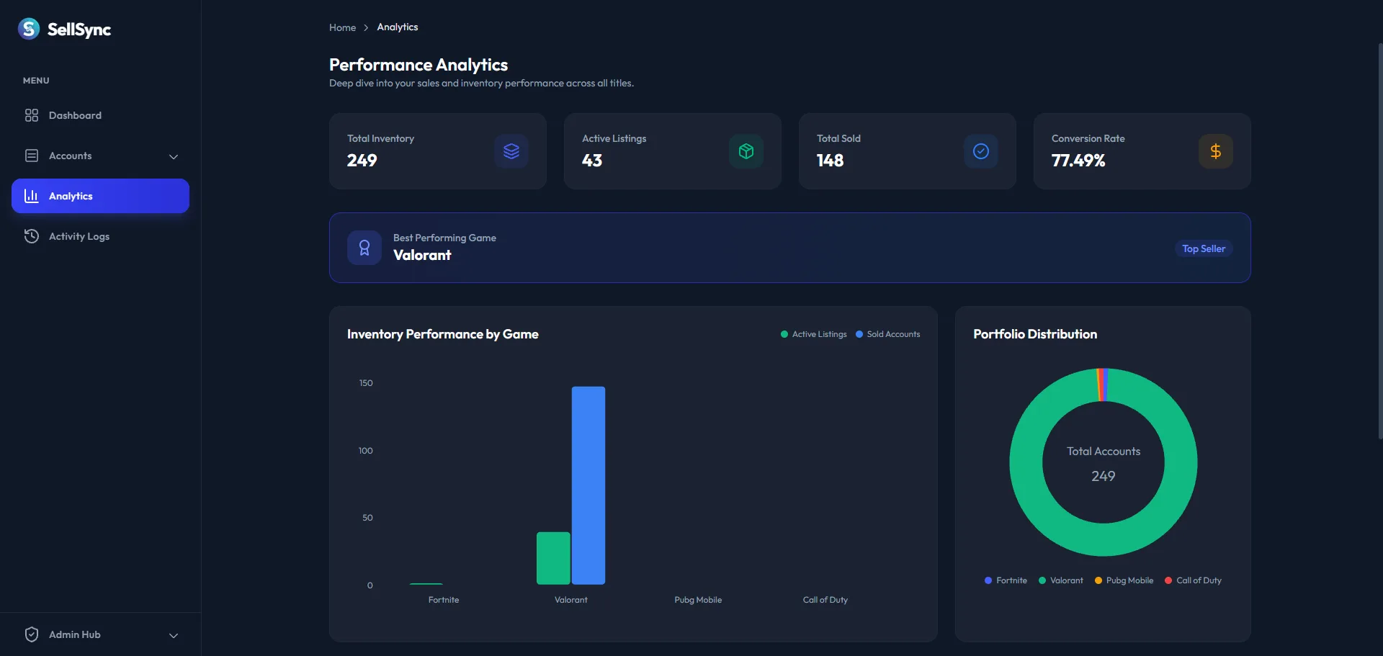The image size is (1383, 656).
Task: Click the Admin Hub shield icon
Action: coord(32,634)
